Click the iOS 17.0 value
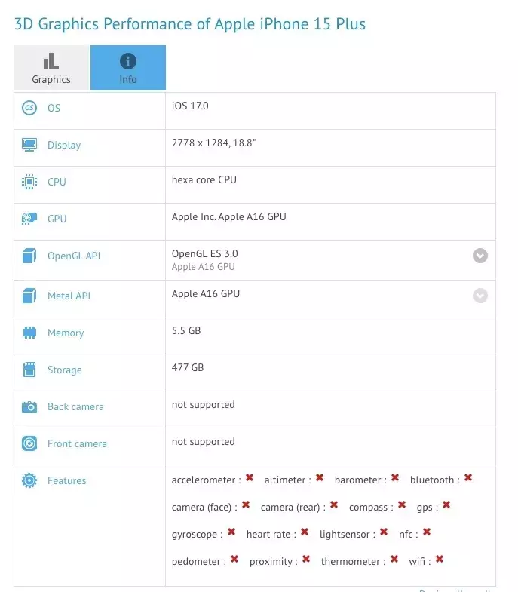Image resolution: width=518 pixels, height=592 pixels. (190, 106)
